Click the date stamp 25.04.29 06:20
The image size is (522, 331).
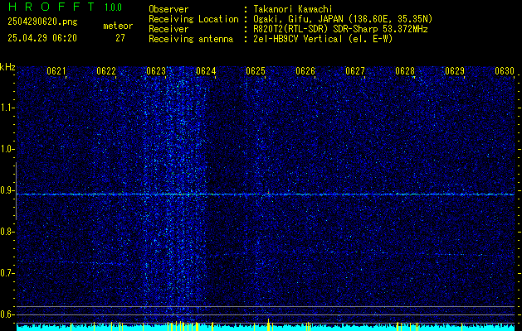point(42,38)
